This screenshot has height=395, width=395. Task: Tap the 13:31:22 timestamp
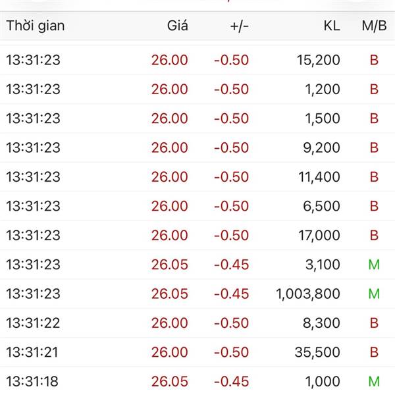(33, 323)
